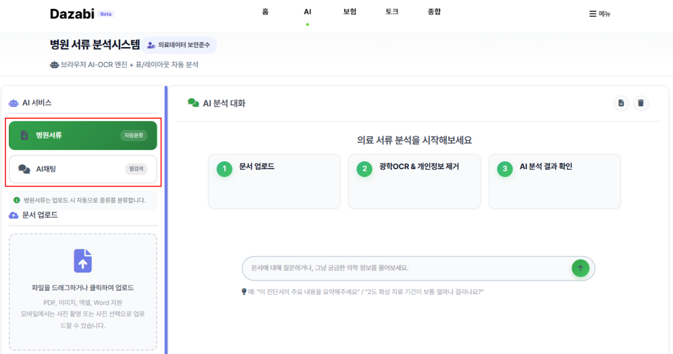Viewport: 673px width, 354px height.
Task: Click the 의료데이터 보안준수 badge
Action: [178, 45]
